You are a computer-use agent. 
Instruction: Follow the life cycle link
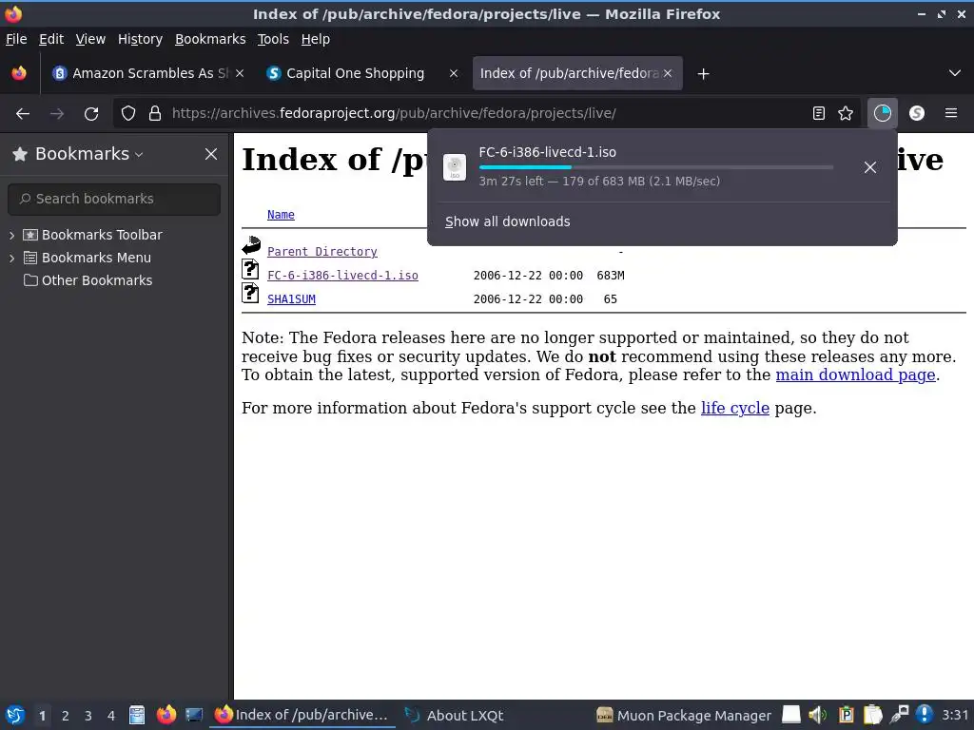(x=735, y=408)
